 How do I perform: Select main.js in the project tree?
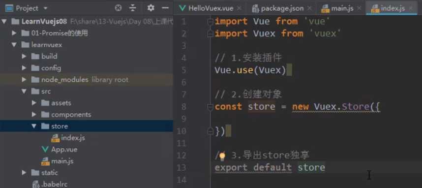[x=62, y=161]
